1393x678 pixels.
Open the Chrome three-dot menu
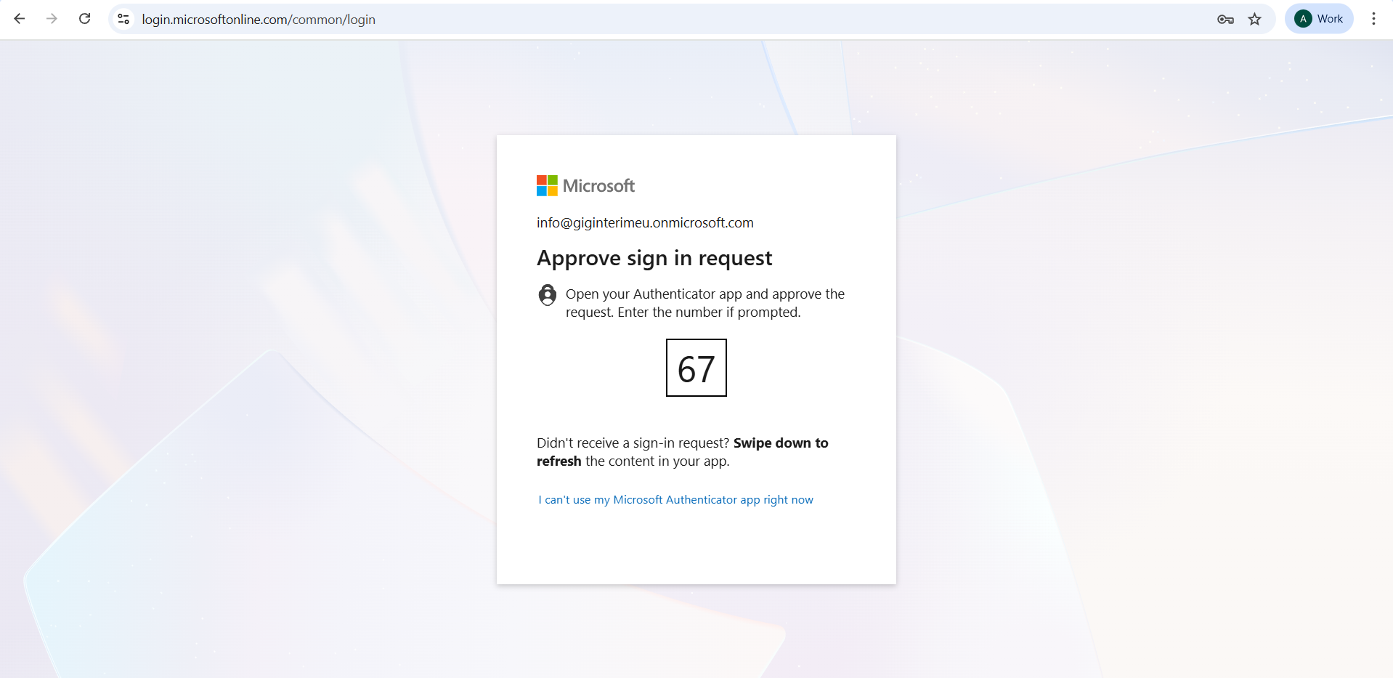click(x=1373, y=19)
